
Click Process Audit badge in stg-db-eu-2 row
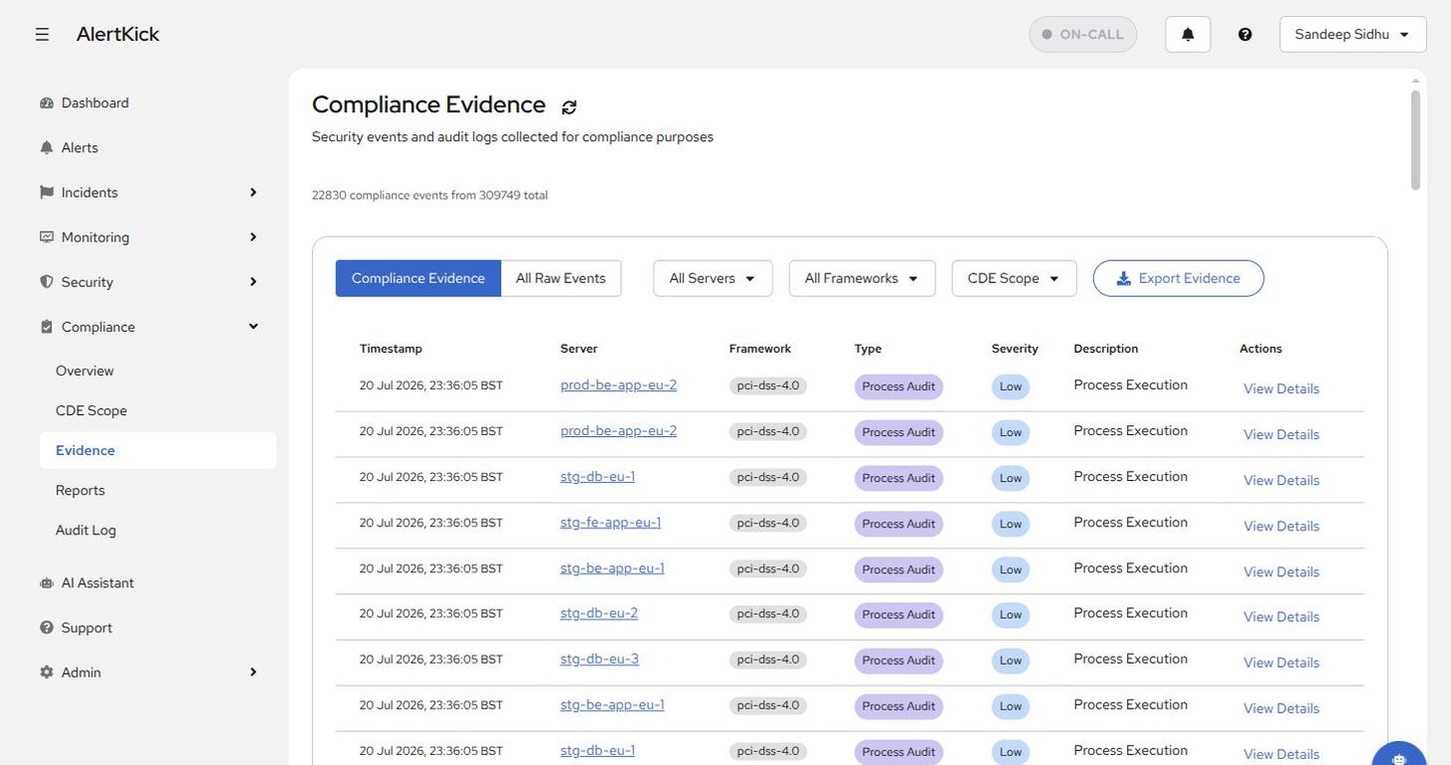(898, 615)
